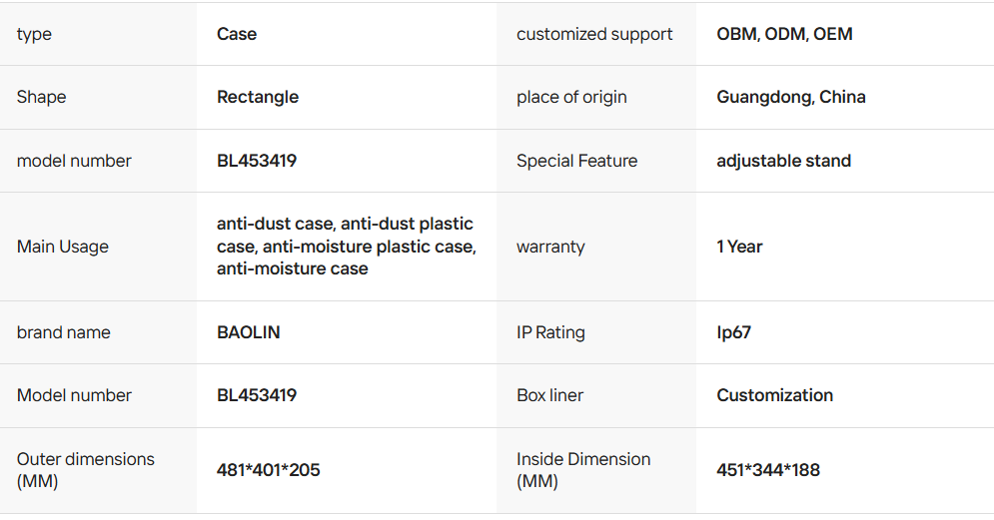Click the 'BAOLIN' brand name value
Viewport: 994px width, 520px height.
(249, 332)
